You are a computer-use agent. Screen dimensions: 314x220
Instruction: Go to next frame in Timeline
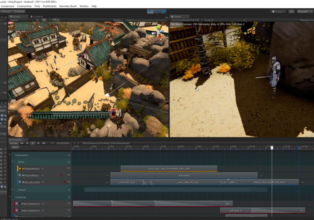click(38, 143)
